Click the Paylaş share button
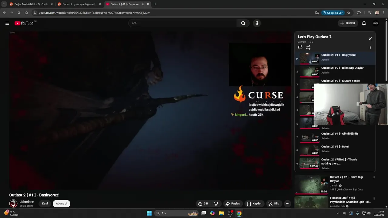 point(232,203)
